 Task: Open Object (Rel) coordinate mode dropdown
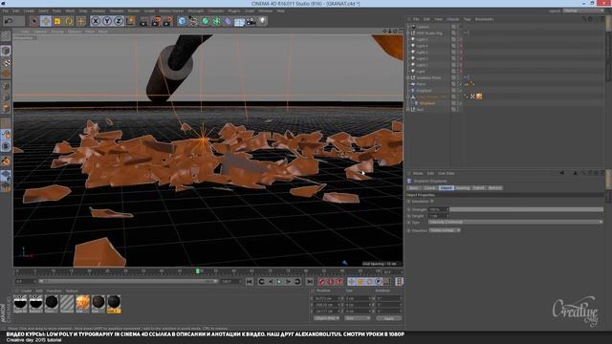[x=327, y=318]
